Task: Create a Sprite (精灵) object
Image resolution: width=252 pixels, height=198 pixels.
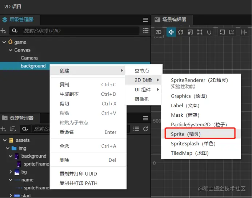Action: tap(201, 134)
